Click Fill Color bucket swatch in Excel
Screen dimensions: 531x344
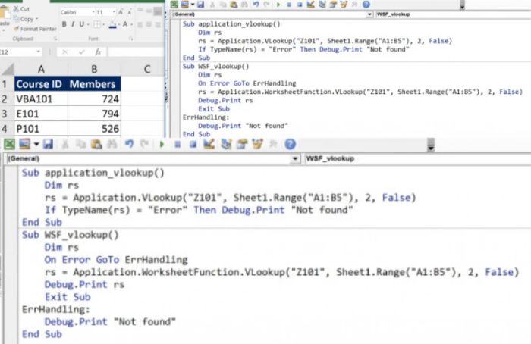pyautogui.click(x=113, y=24)
